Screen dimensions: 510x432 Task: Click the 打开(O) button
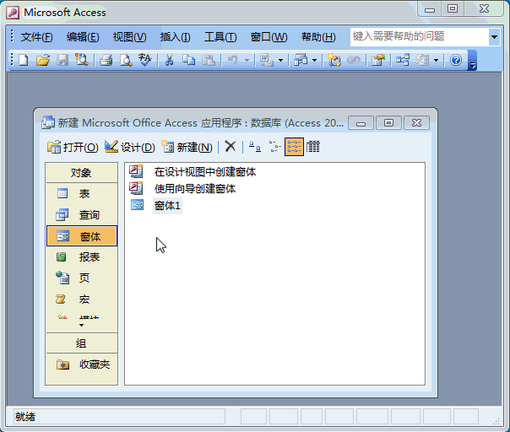[x=73, y=148]
